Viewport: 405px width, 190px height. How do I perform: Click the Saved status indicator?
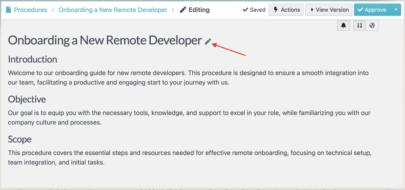click(x=254, y=10)
